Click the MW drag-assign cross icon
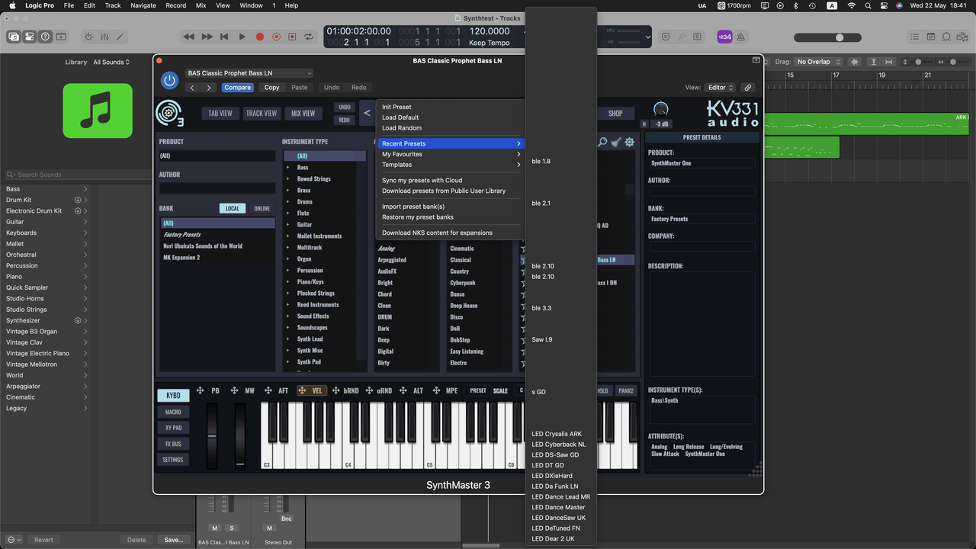Screen dimensions: 976x549 point(234,390)
